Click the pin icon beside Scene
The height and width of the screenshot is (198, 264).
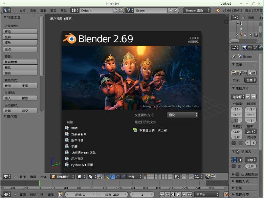234,56
